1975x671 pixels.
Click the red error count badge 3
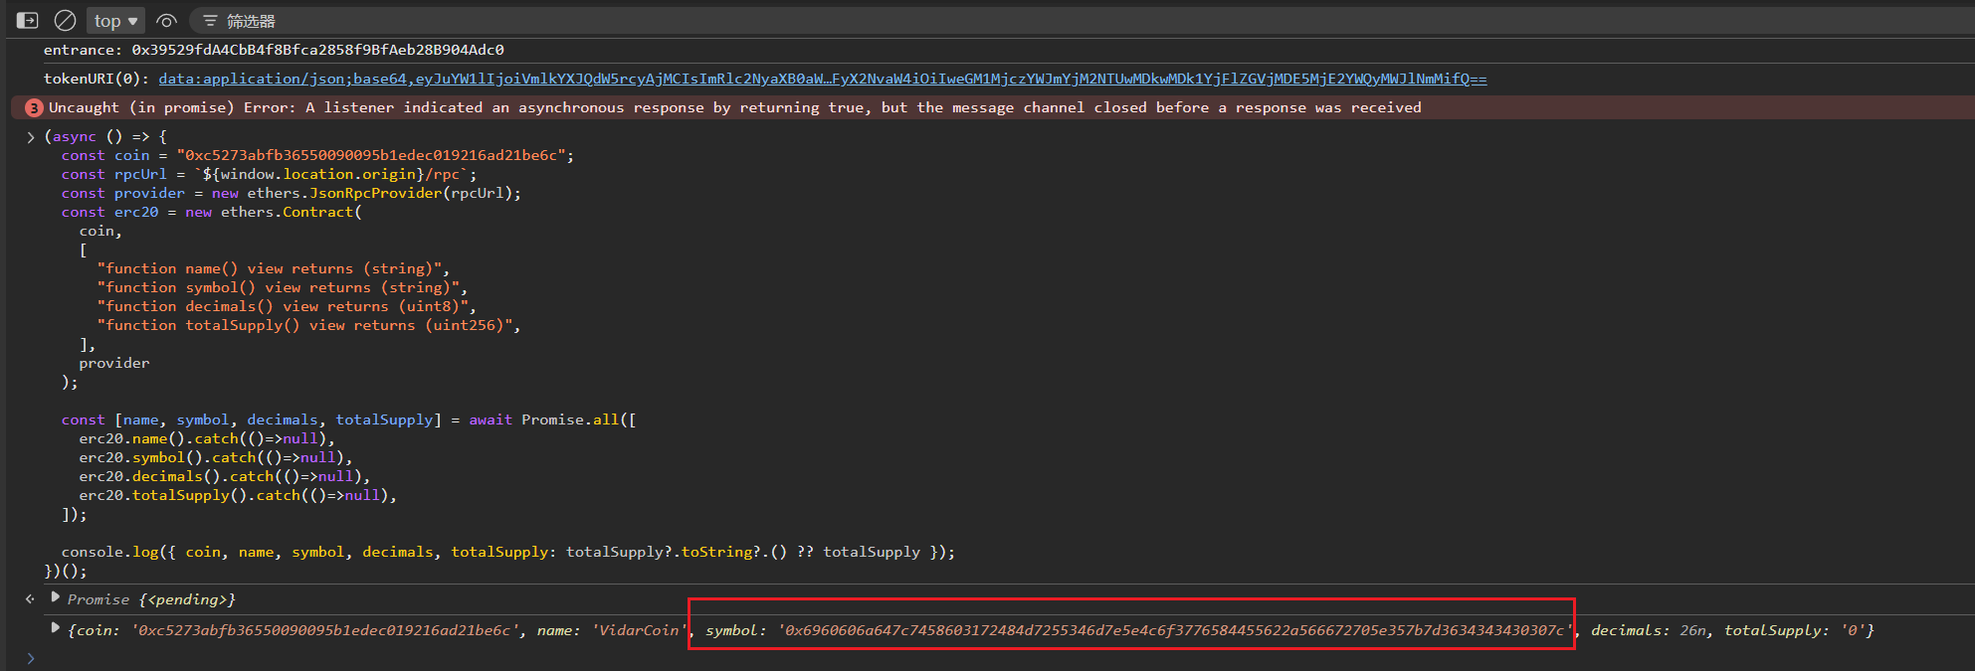tap(34, 107)
